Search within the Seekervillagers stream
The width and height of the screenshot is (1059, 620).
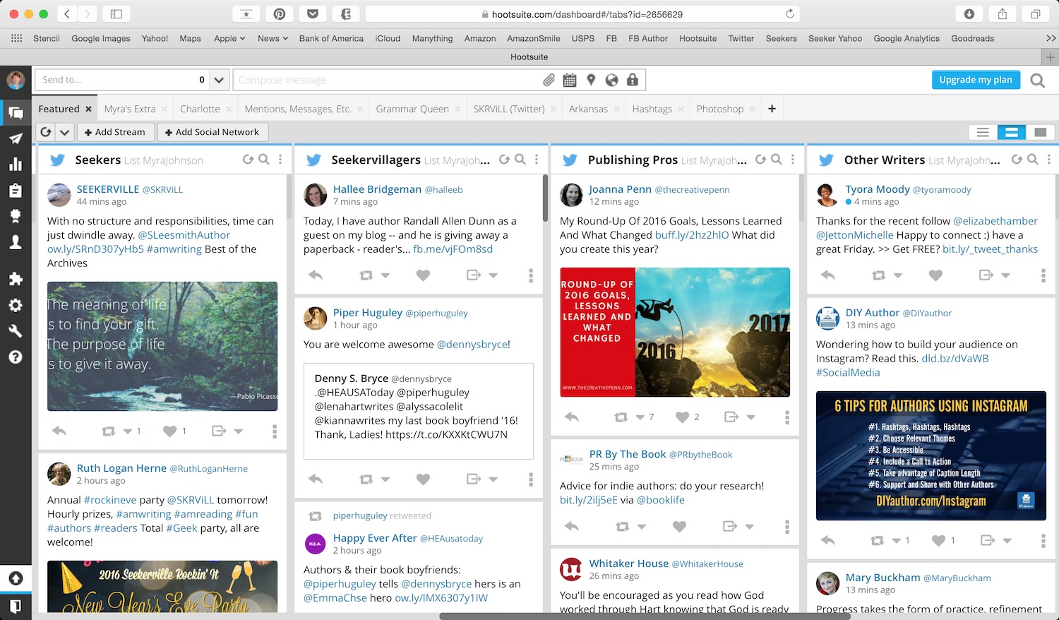pyautogui.click(x=520, y=160)
